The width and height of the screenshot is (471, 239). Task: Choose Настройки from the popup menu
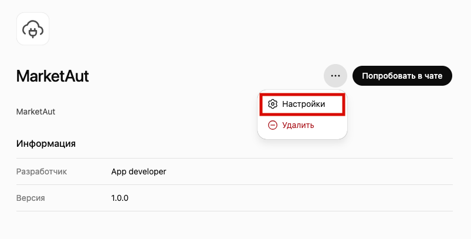point(302,104)
